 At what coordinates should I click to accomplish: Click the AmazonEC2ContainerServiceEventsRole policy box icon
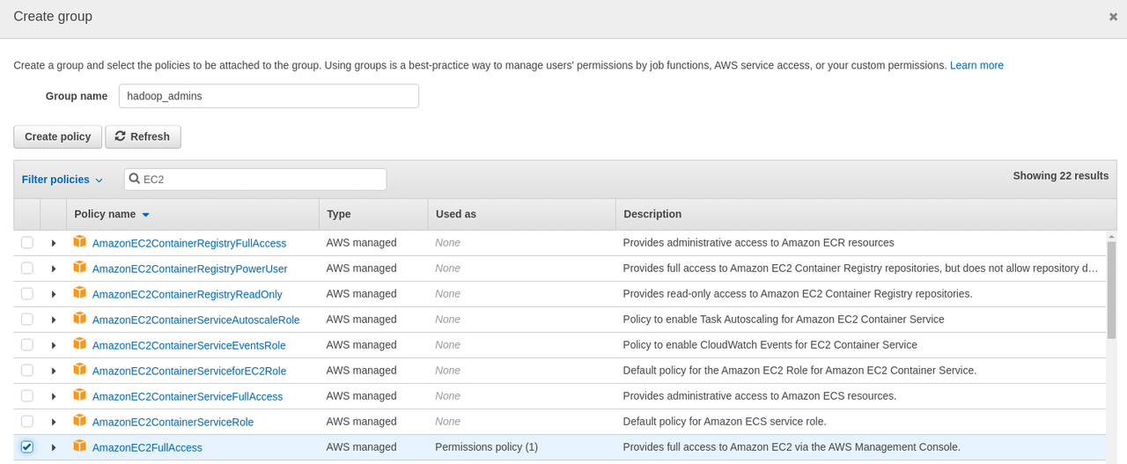pos(79,343)
